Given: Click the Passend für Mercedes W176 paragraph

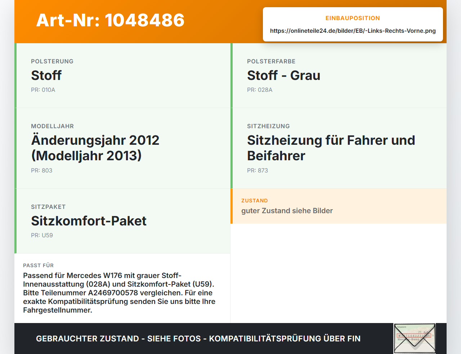Looking at the screenshot, I should coord(119,293).
